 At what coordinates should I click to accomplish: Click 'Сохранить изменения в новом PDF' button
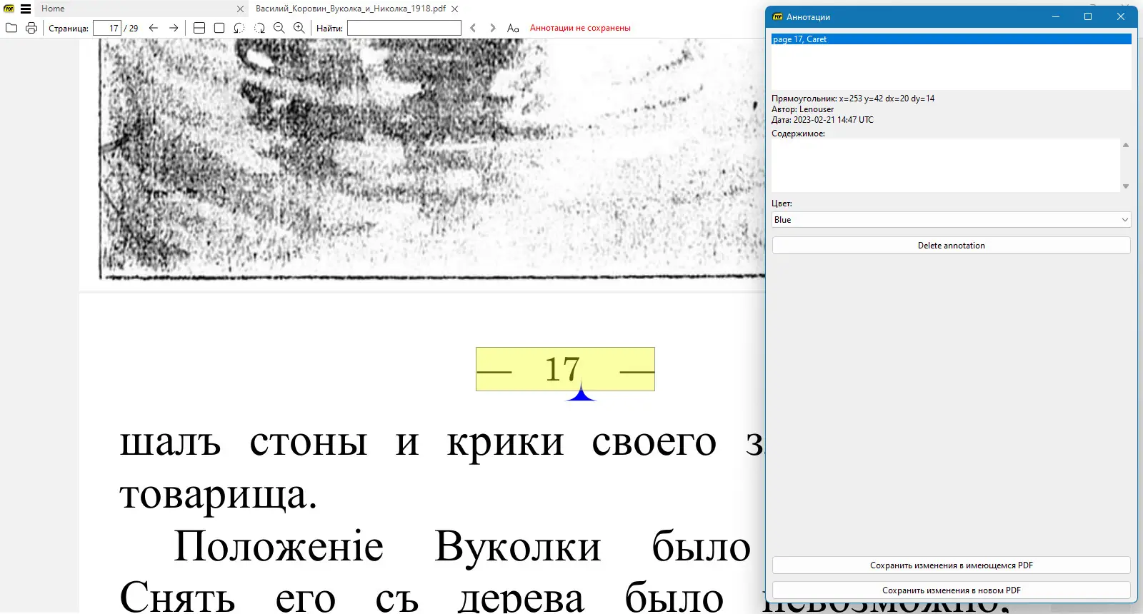click(951, 590)
